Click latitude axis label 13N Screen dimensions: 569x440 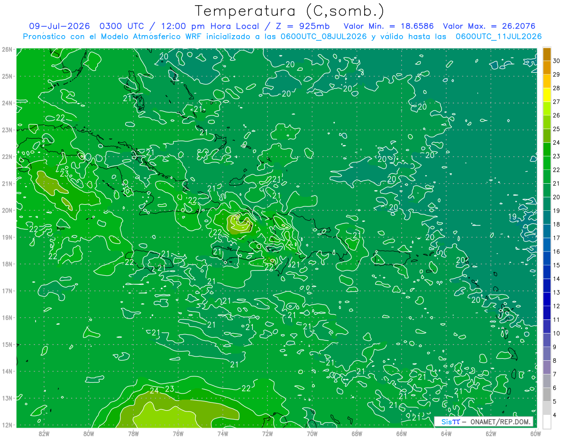[x=7, y=398]
